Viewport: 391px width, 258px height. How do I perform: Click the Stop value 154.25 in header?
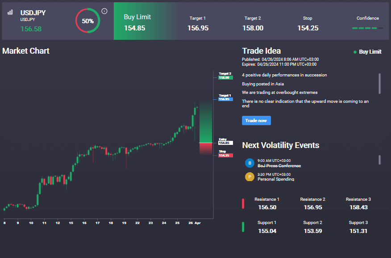pyautogui.click(x=308, y=28)
